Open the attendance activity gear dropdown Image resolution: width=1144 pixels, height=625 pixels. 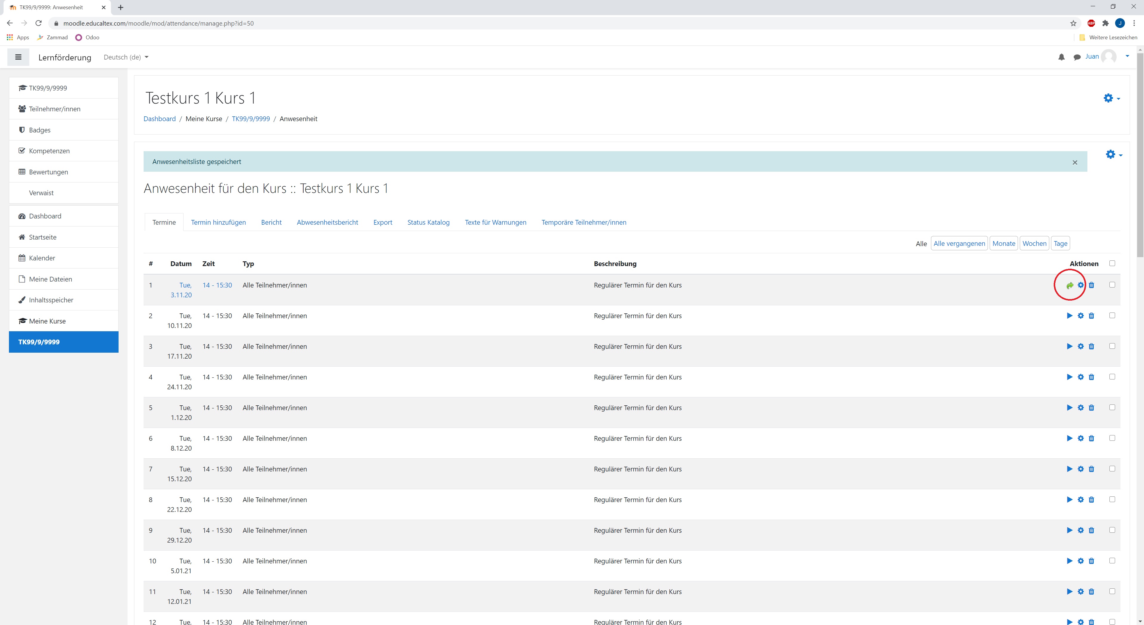pos(1113,154)
